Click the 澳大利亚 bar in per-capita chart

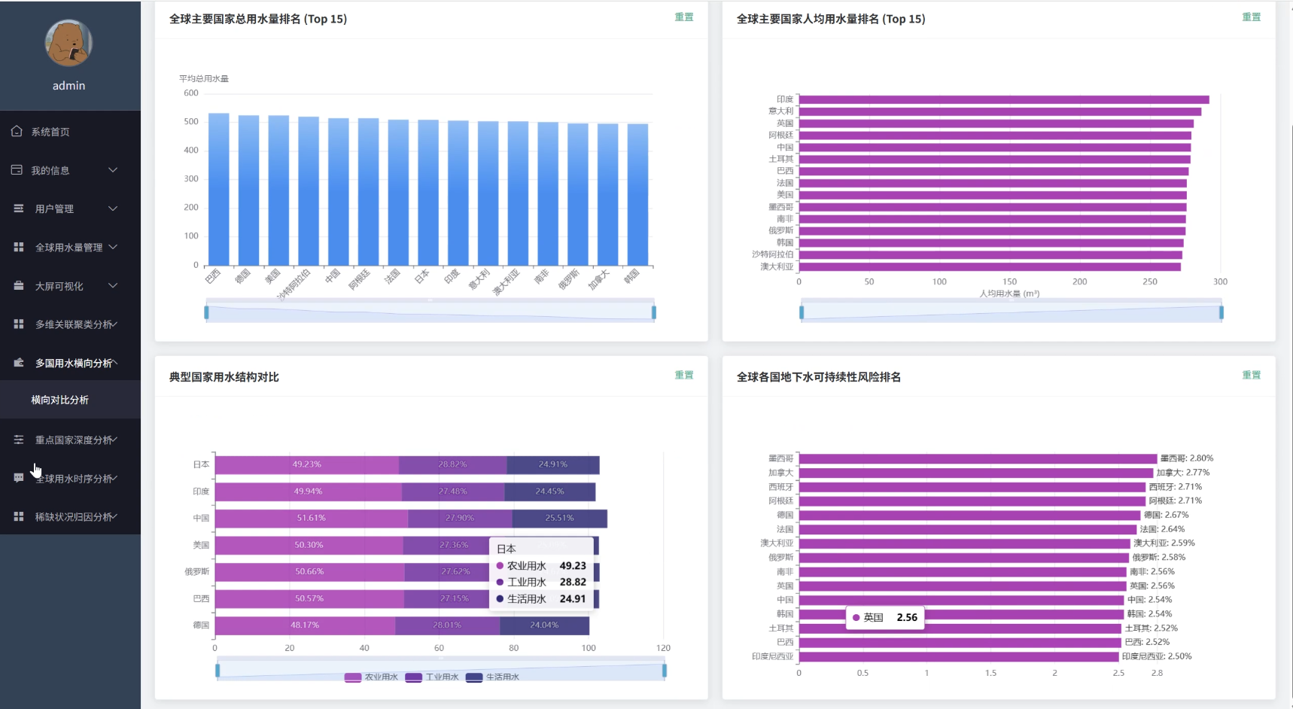tap(990, 266)
